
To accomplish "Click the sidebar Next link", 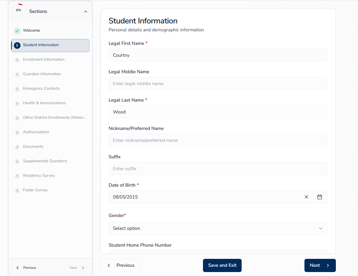I will coord(73,268).
